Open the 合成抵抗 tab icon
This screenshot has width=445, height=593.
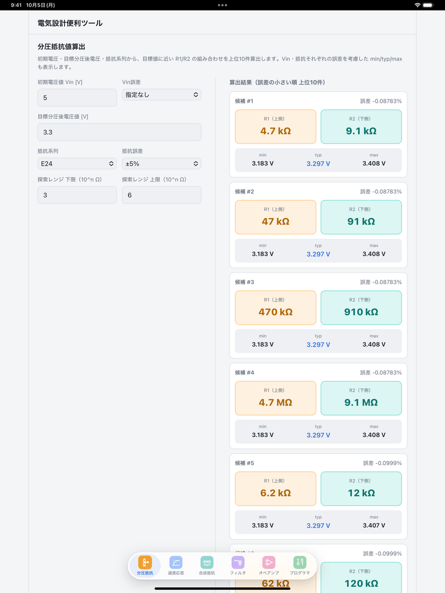click(207, 562)
